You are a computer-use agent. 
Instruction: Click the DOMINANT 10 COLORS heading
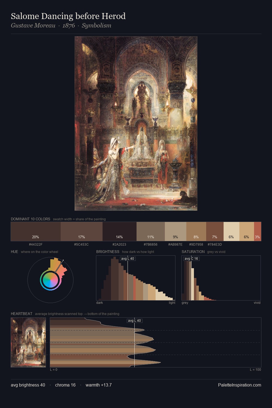click(30, 219)
